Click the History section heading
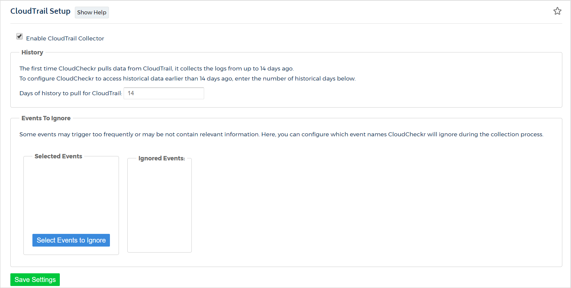The height and width of the screenshot is (288, 571). tap(32, 52)
